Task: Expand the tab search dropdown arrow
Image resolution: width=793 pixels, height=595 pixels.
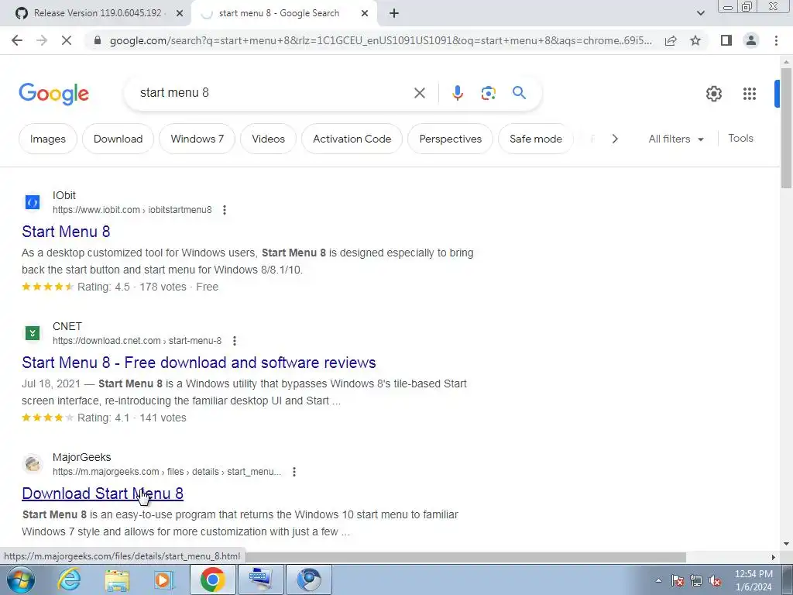Action: pos(700,13)
